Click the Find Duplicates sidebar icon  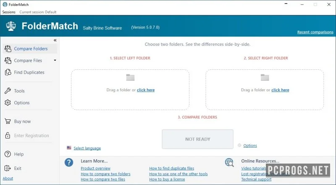click(8, 72)
